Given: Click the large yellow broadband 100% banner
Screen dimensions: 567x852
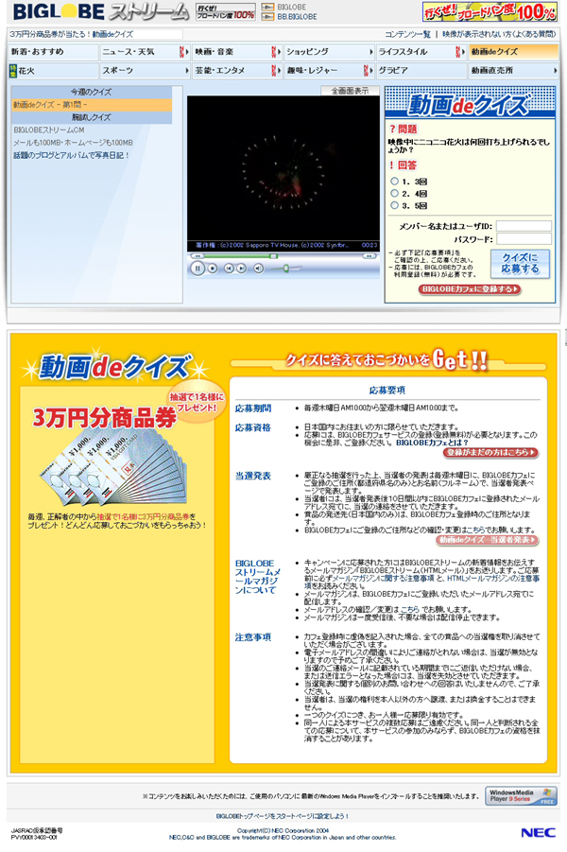Looking at the screenshot, I should tap(490, 12).
